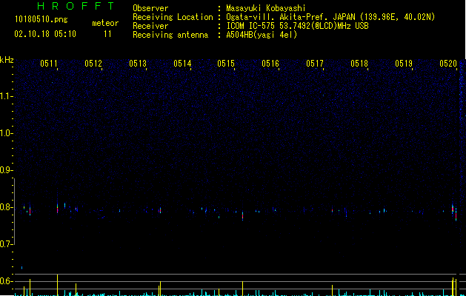The image size is (466, 296).
Task: Click the 0519 time marker
Action: click(x=404, y=64)
